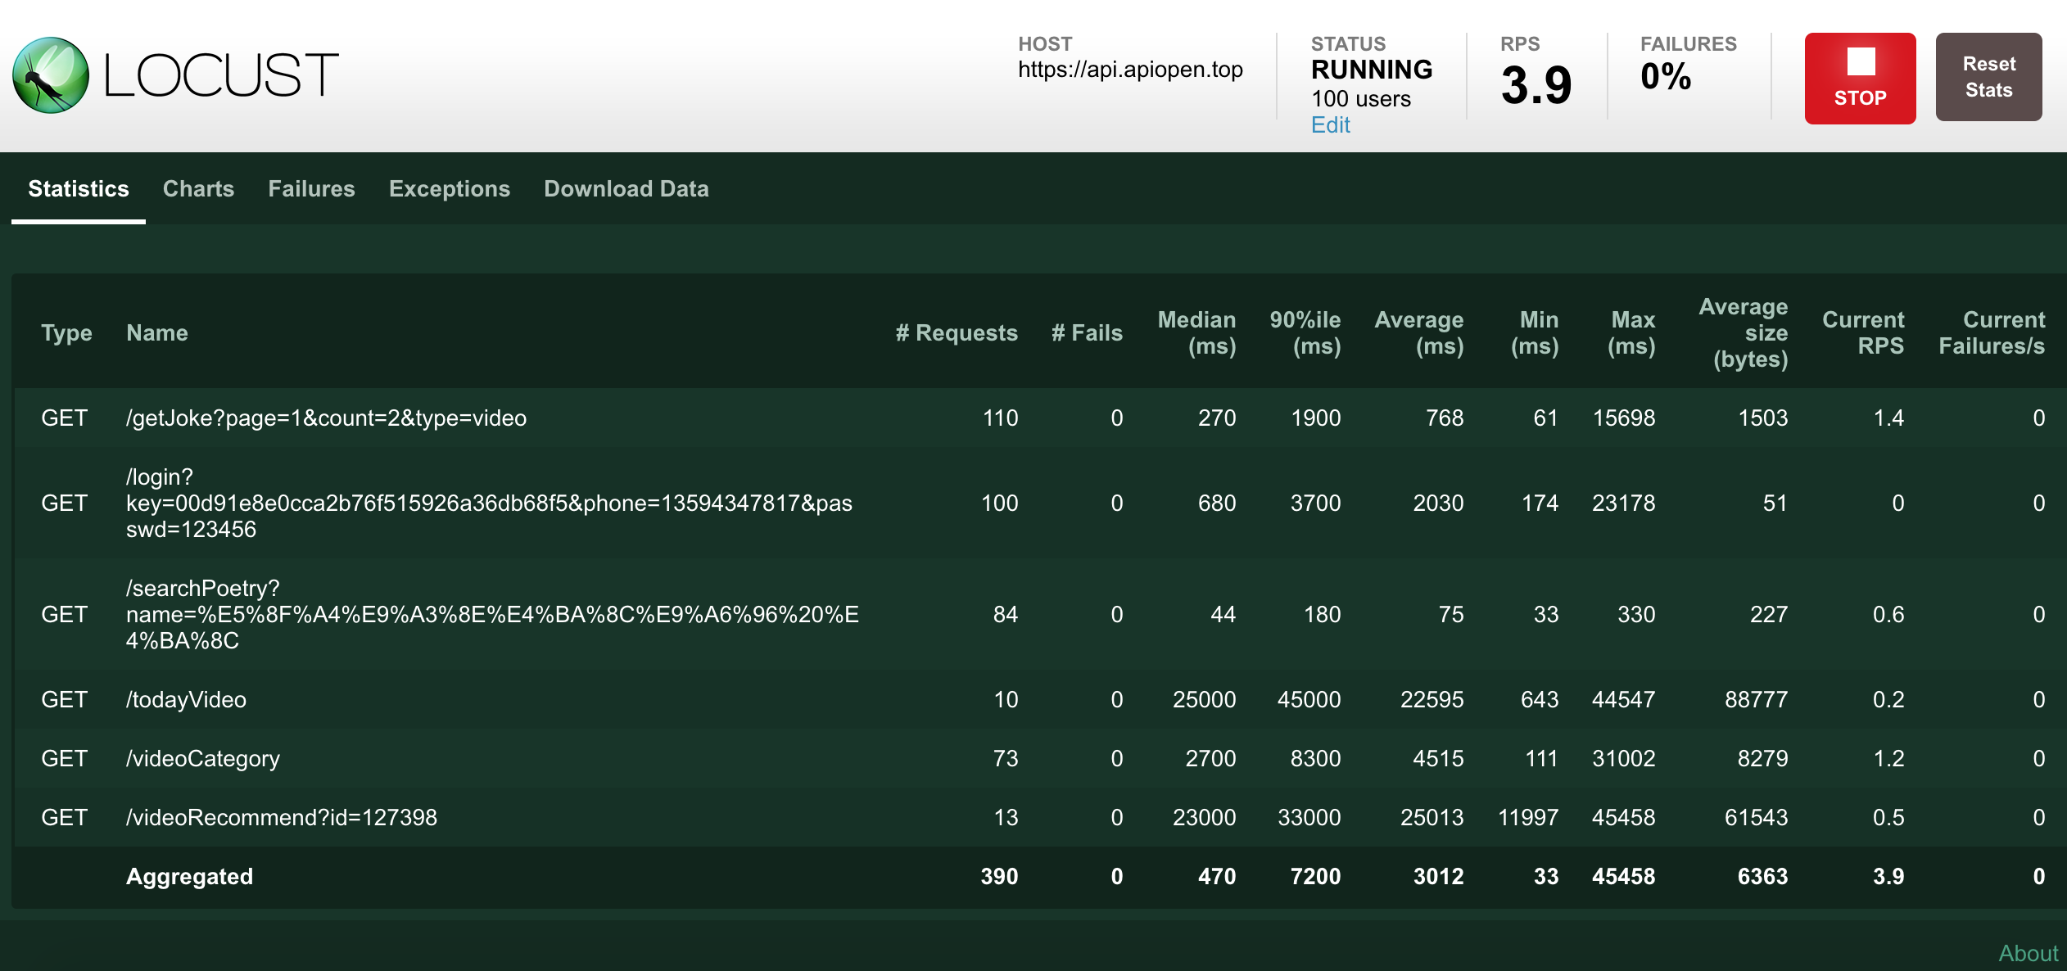Sort by Median (ms) column header
2067x971 pixels.
(1196, 332)
